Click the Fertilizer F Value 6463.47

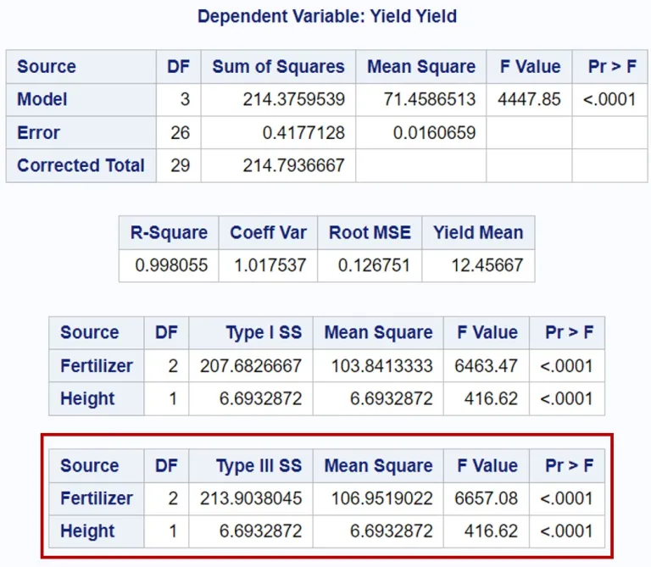tap(486, 366)
